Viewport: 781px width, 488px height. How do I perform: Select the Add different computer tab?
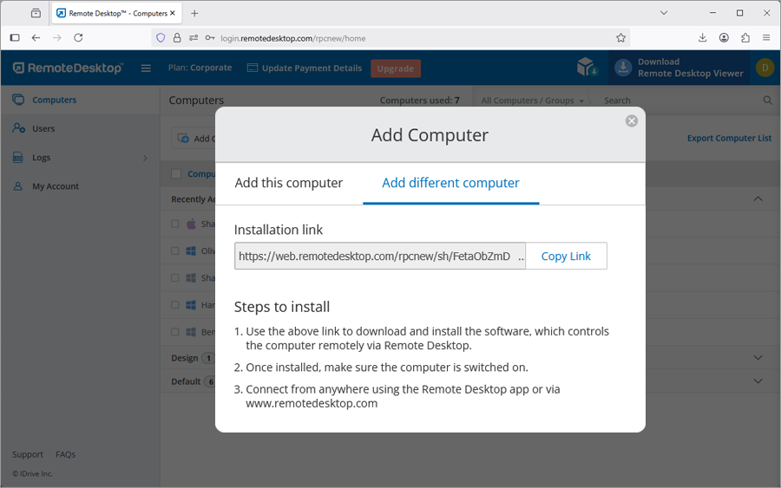pyautogui.click(x=450, y=183)
